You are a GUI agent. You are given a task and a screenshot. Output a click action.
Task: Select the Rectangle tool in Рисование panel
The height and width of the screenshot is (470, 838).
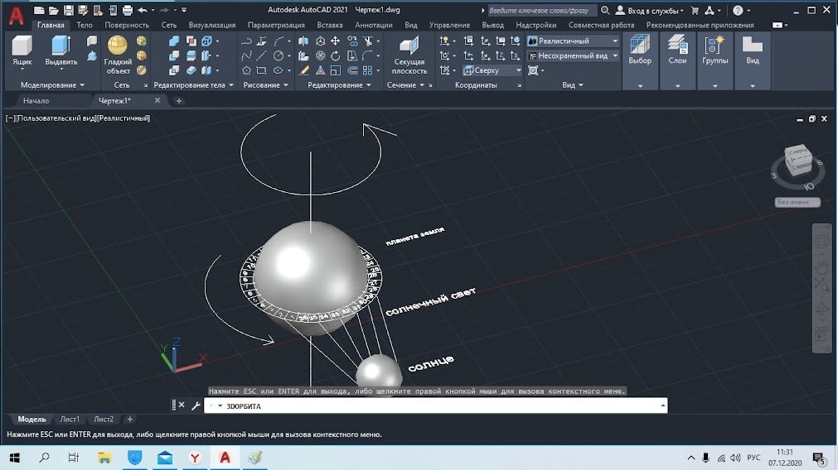tap(261, 70)
